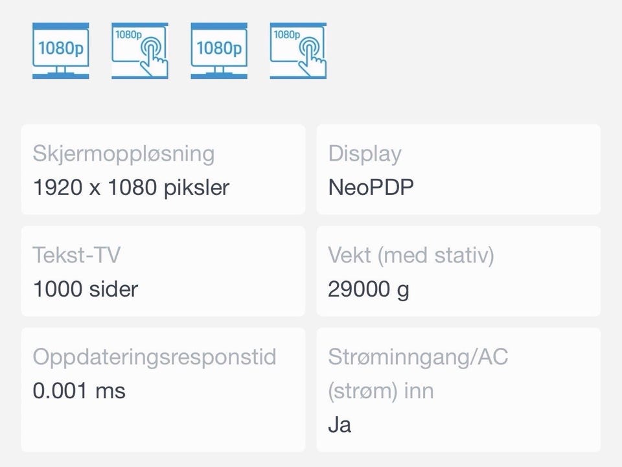Click the (strøm) inn text line
The image size is (622, 467).
coord(381,391)
